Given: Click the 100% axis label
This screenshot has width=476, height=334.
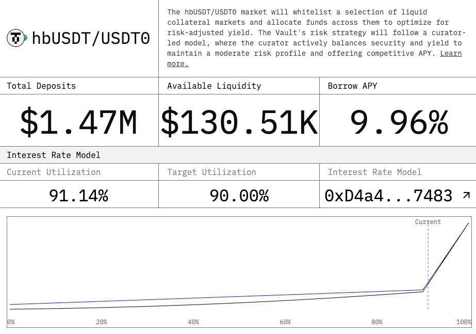Looking at the screenshot, I should pyautogui.click(x=464, y=322).
